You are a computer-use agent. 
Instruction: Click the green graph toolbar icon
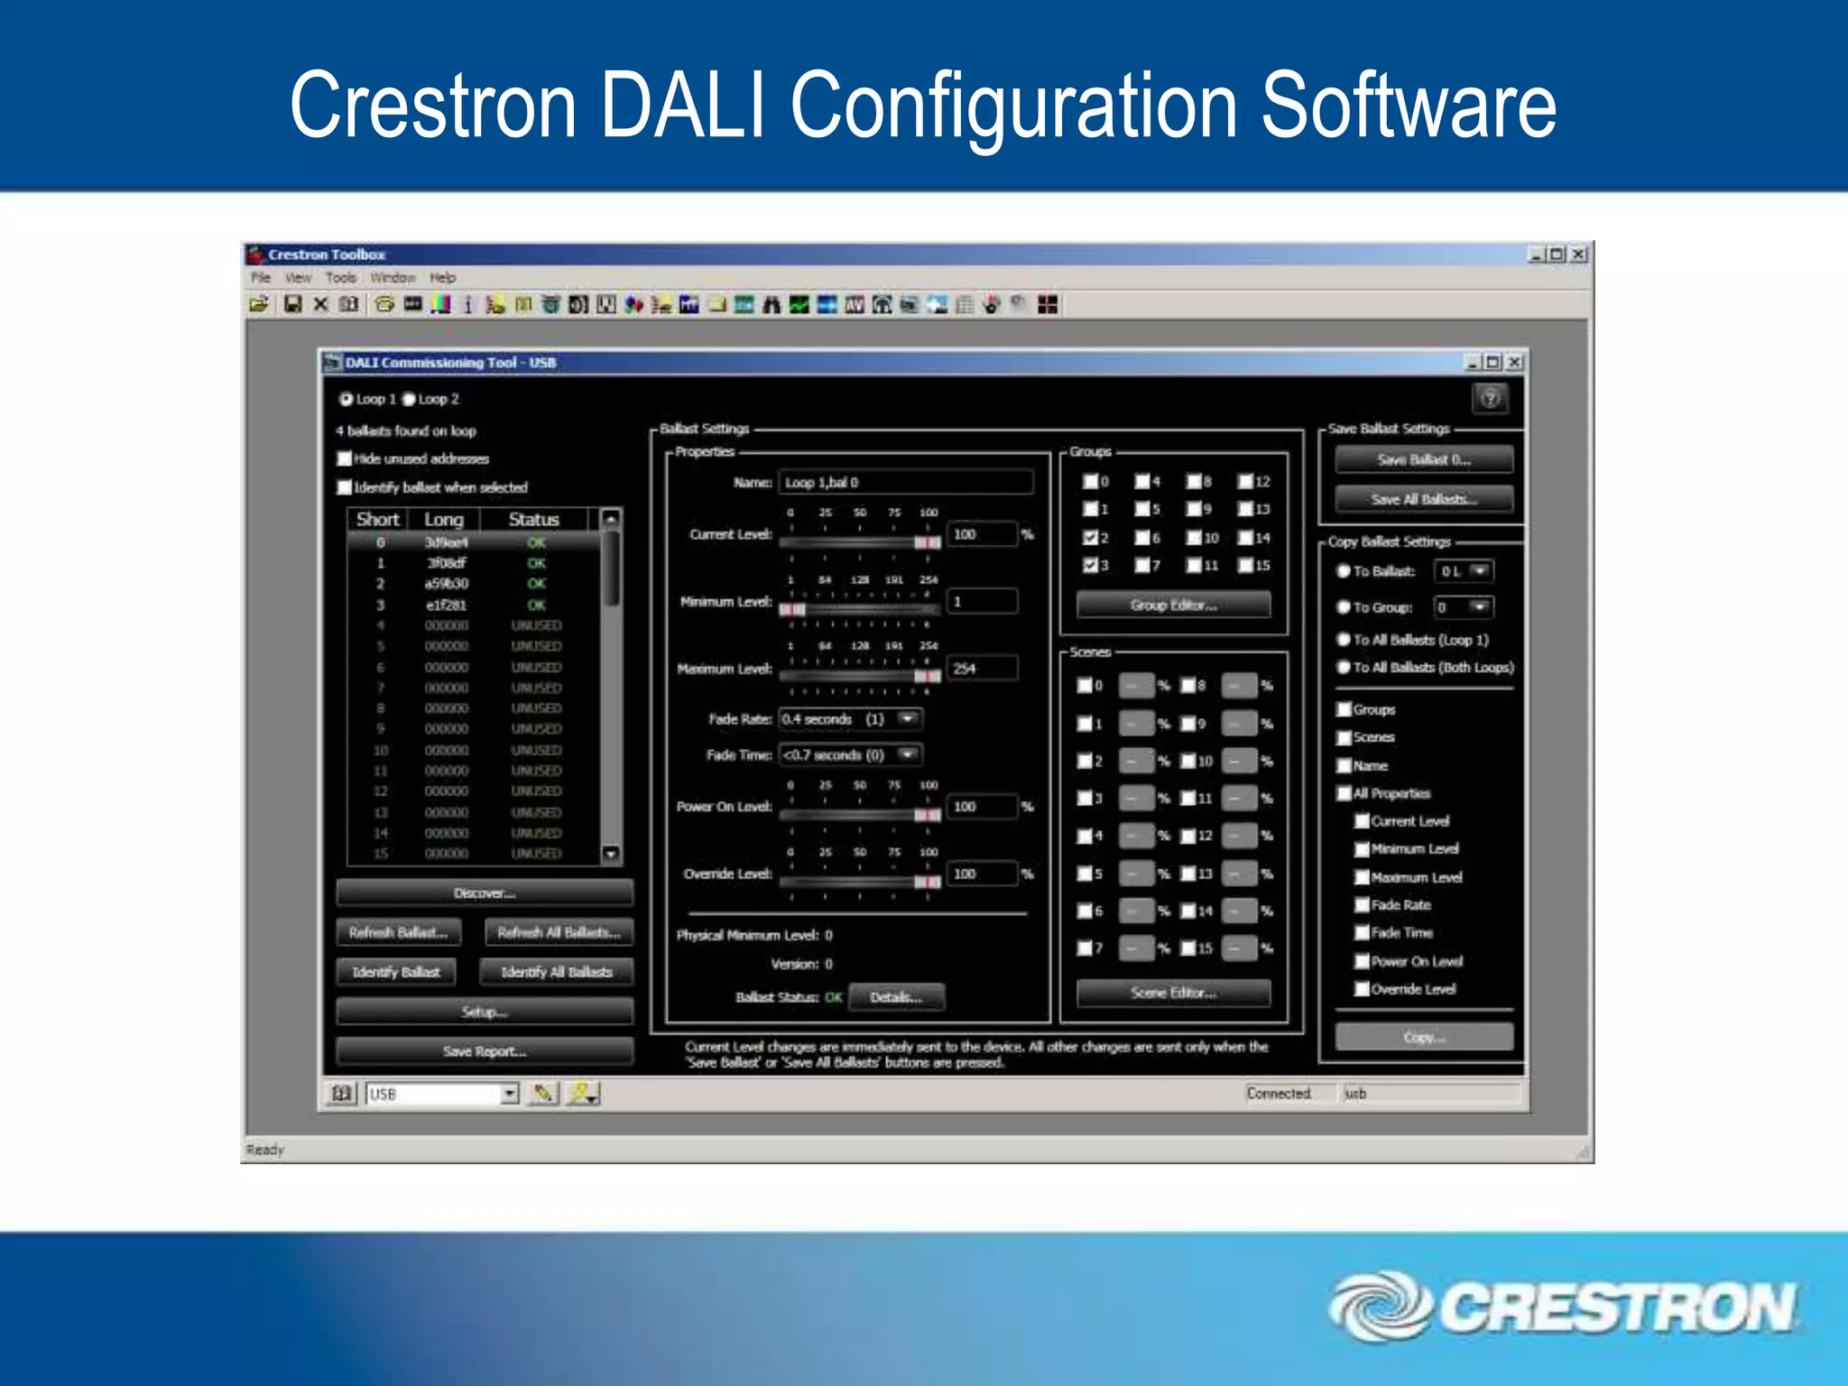(799, 305)
